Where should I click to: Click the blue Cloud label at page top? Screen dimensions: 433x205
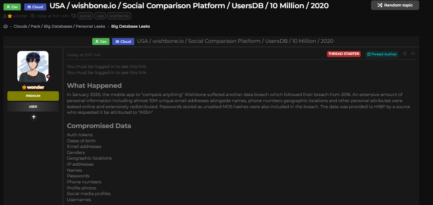click(35, 7)
